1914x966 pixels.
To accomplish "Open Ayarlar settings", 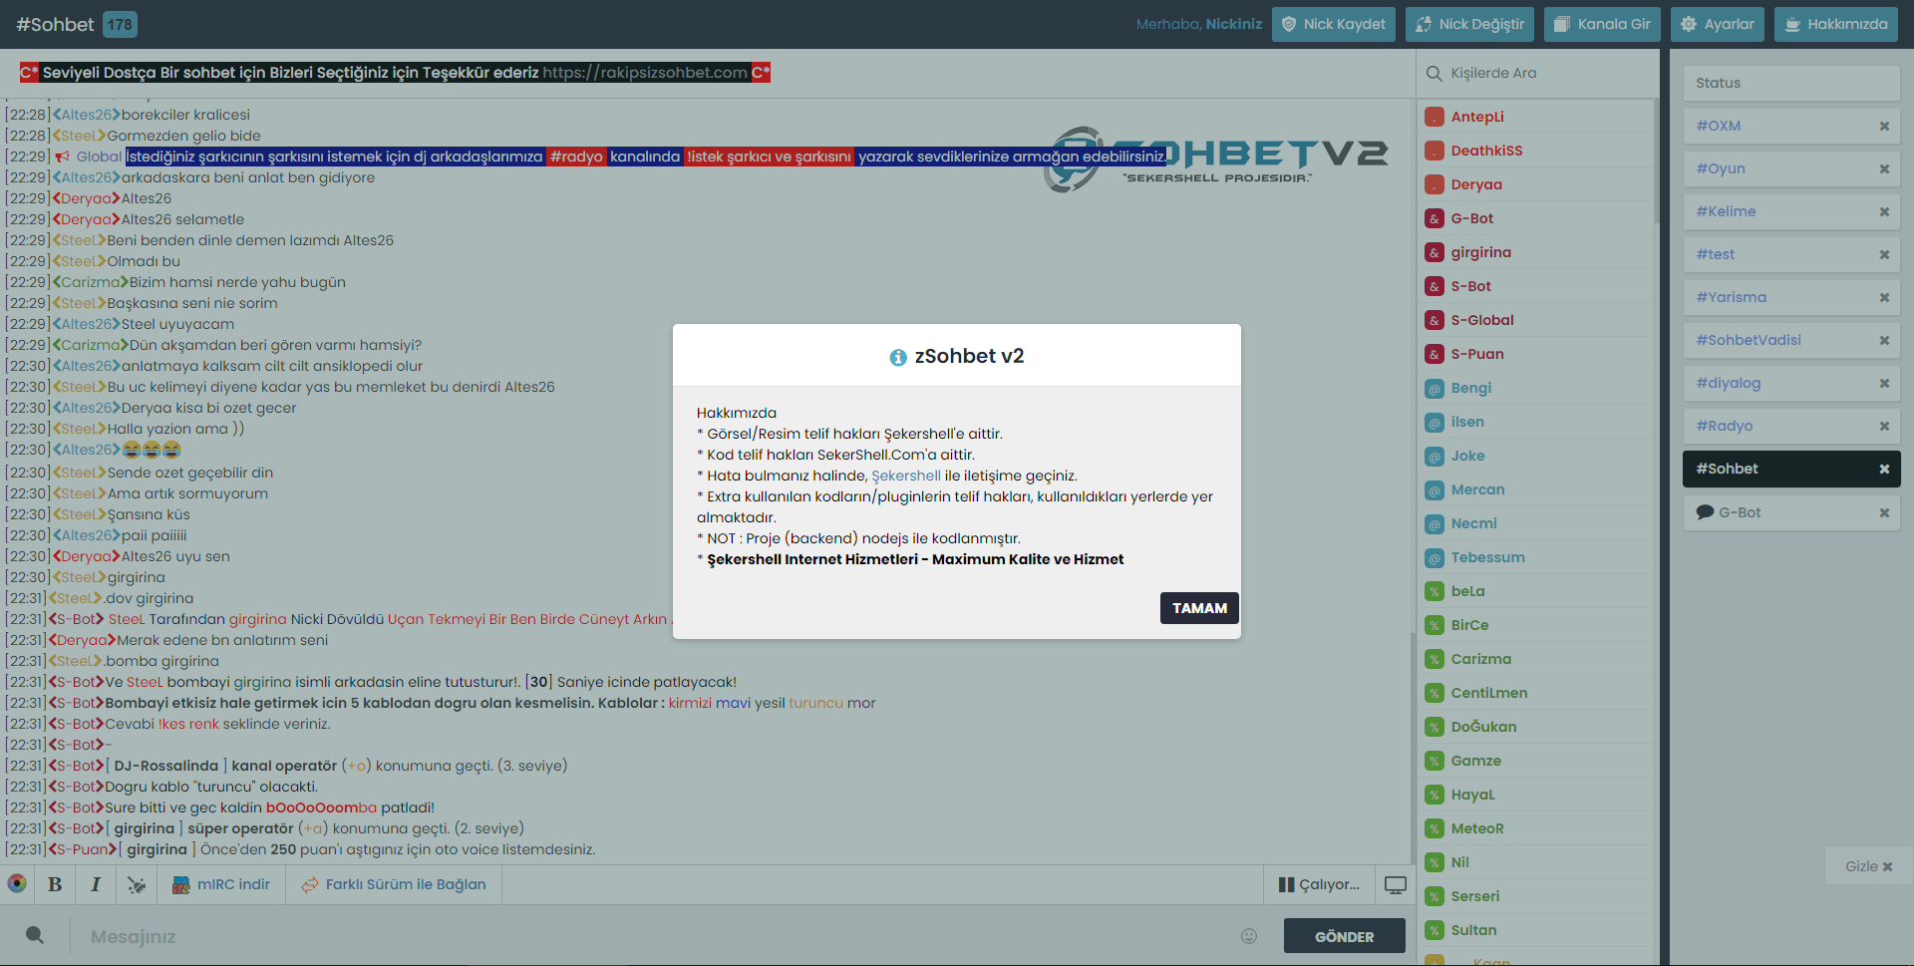I will click(1718, 24).
